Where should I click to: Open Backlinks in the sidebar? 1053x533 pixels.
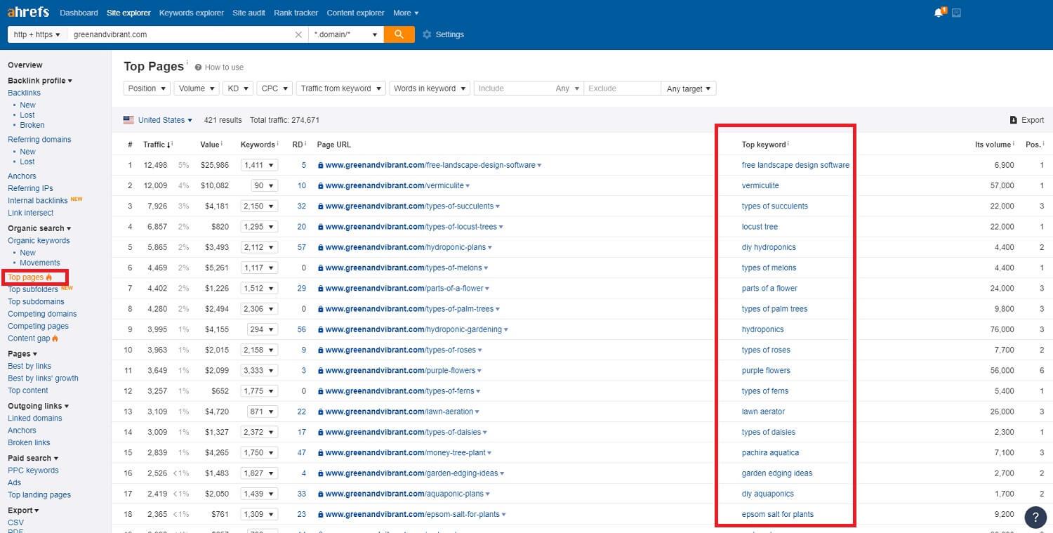coord(24,93)
